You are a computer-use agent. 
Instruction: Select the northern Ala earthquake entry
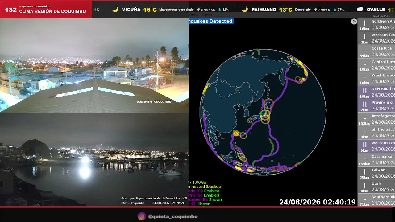click(x=376, y=25)
